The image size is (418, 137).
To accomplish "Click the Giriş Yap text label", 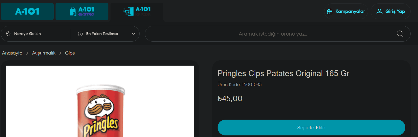I will (395, 11).
